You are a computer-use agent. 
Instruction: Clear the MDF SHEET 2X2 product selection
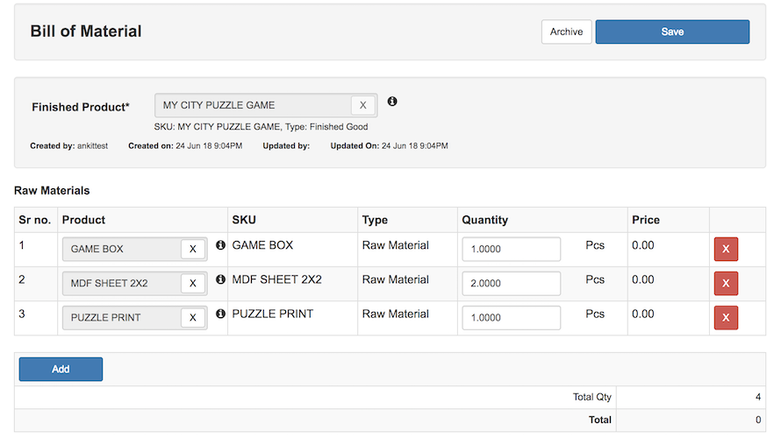tap(192, 283)
